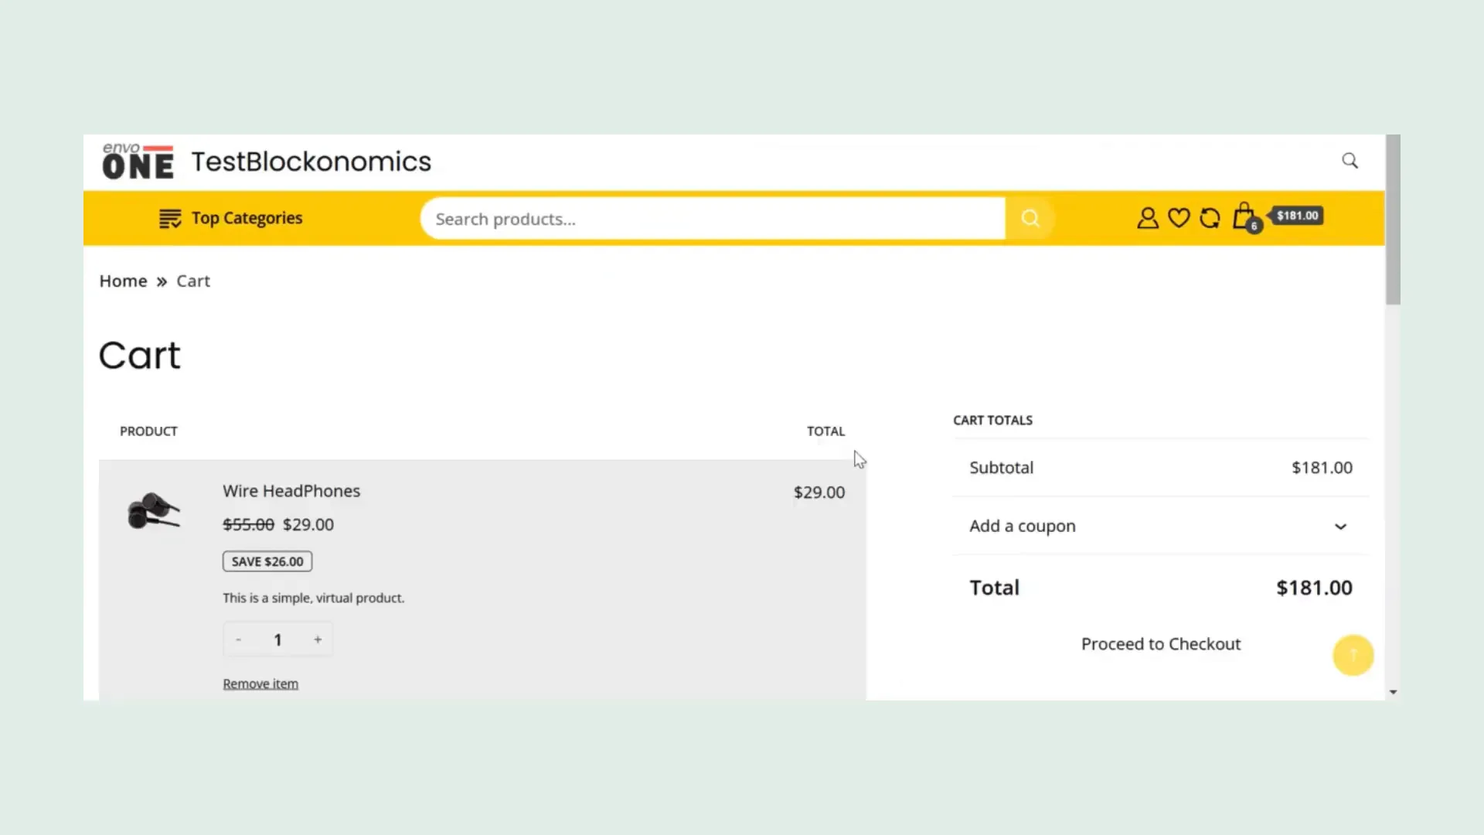Click the user account icon
Screen dimensions: 1484x835
tap(1149, 217)
